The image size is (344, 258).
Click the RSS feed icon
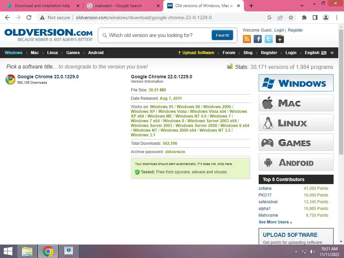click(x=247, y=39)
